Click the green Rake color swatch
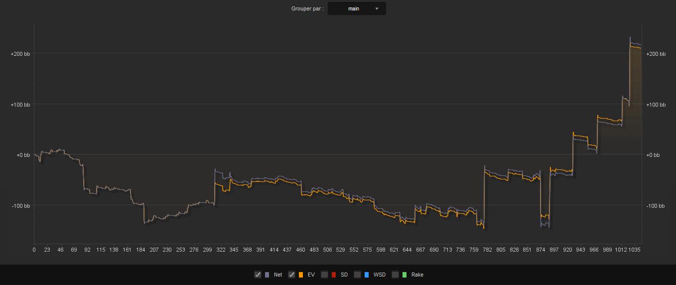 point(405,275)
